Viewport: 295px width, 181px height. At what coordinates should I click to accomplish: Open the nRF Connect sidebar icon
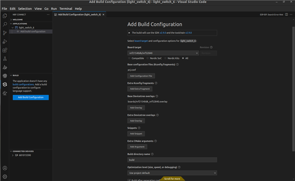tap(5, 84)
